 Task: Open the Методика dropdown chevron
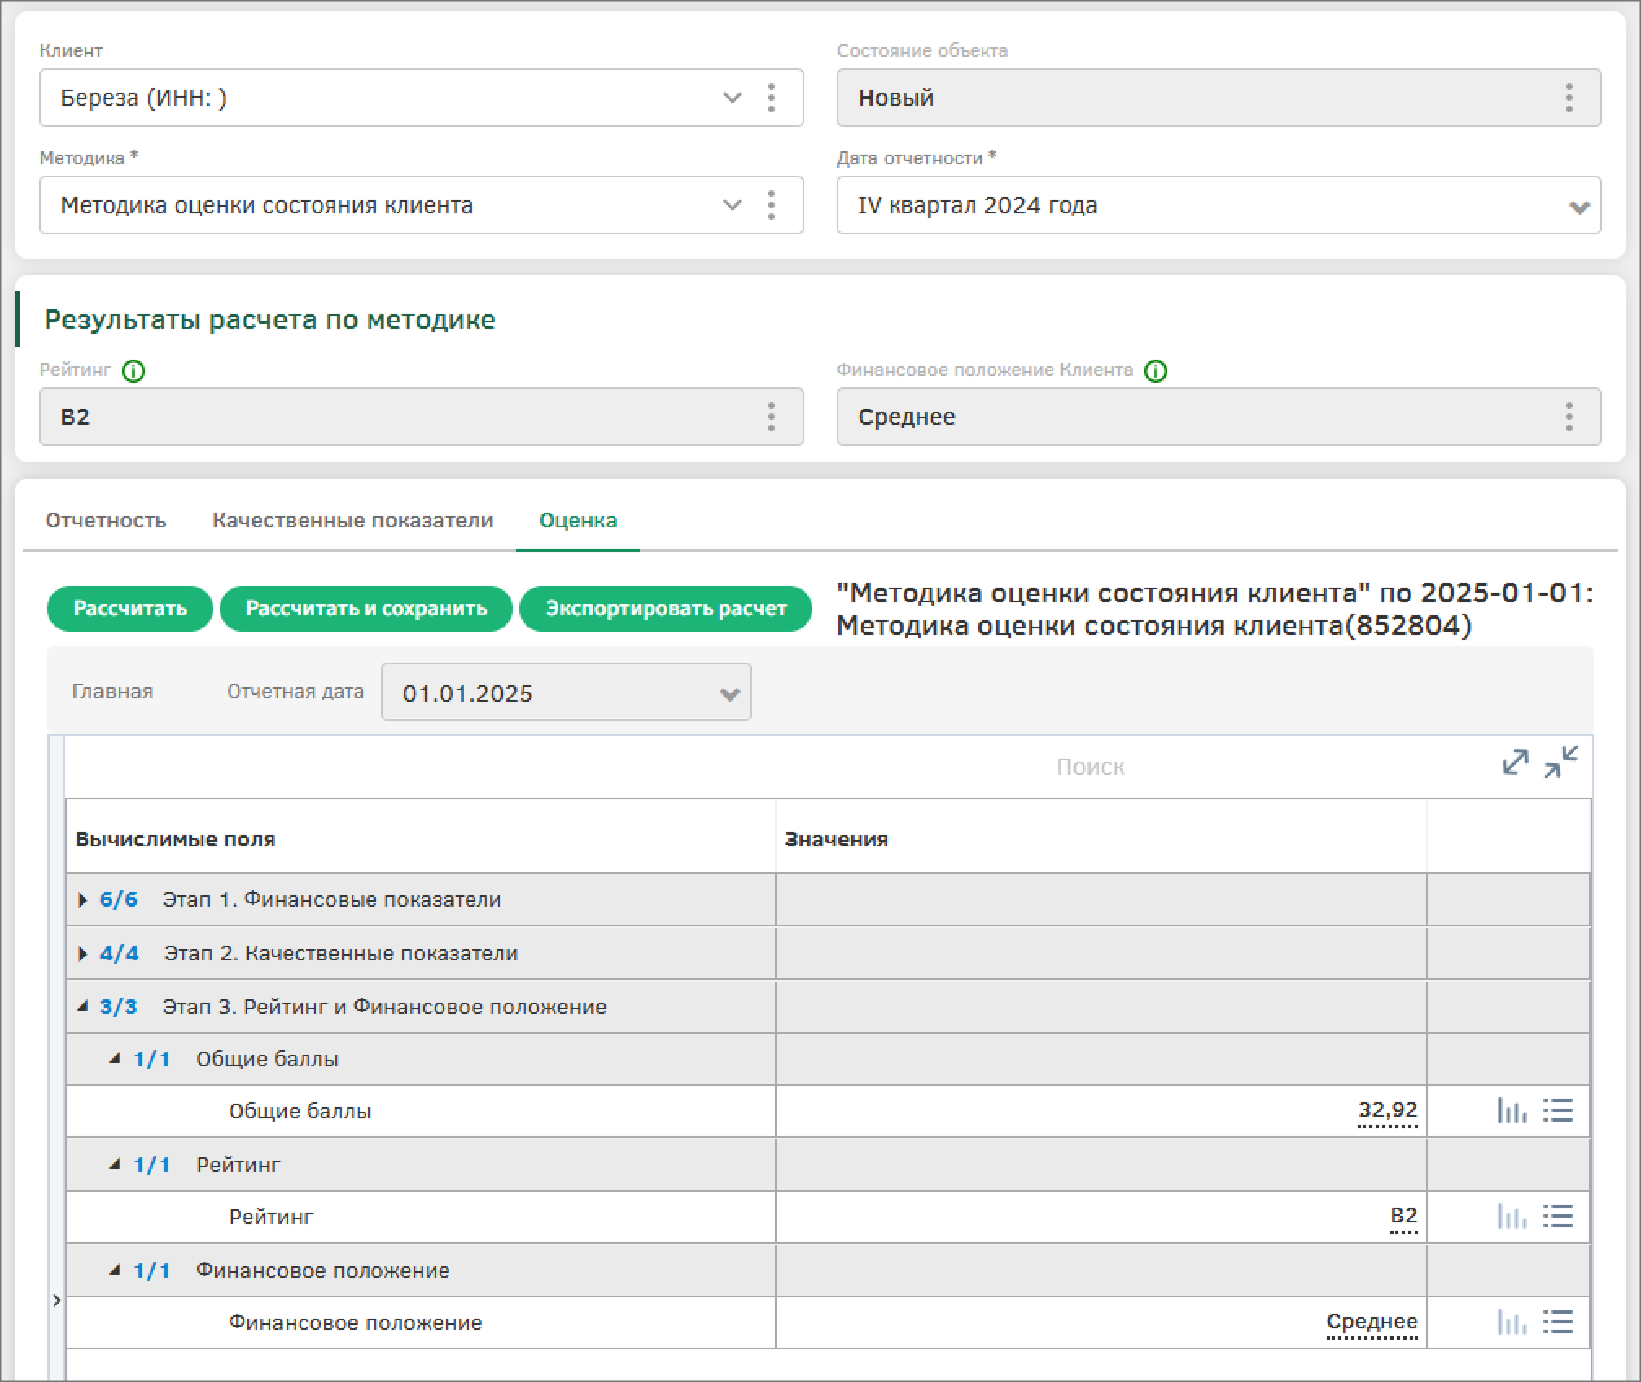click(732, 205)
